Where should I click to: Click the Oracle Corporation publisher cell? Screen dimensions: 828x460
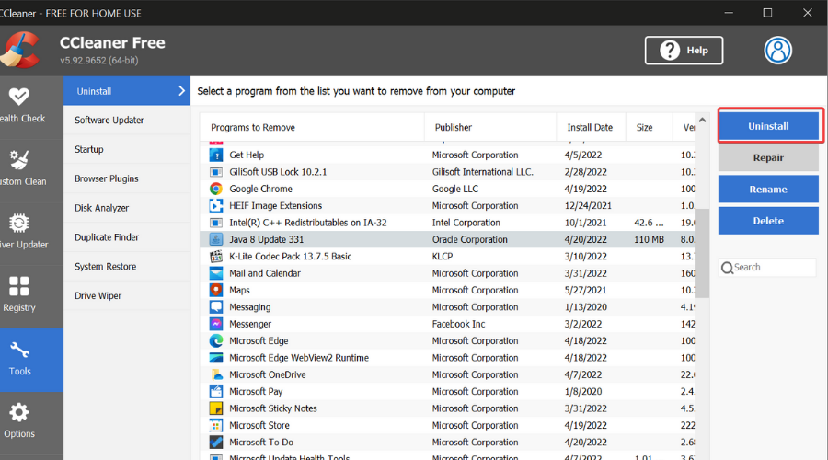469,239
